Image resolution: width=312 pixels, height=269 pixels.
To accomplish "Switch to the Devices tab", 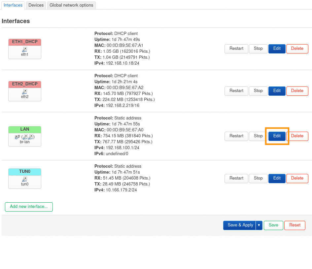I will tap(36, 5).
